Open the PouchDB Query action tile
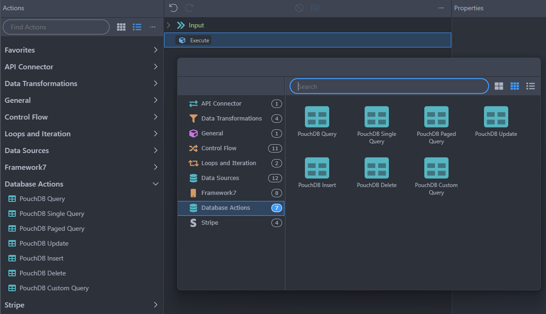The image size is (546, 314). coord(317,117)
